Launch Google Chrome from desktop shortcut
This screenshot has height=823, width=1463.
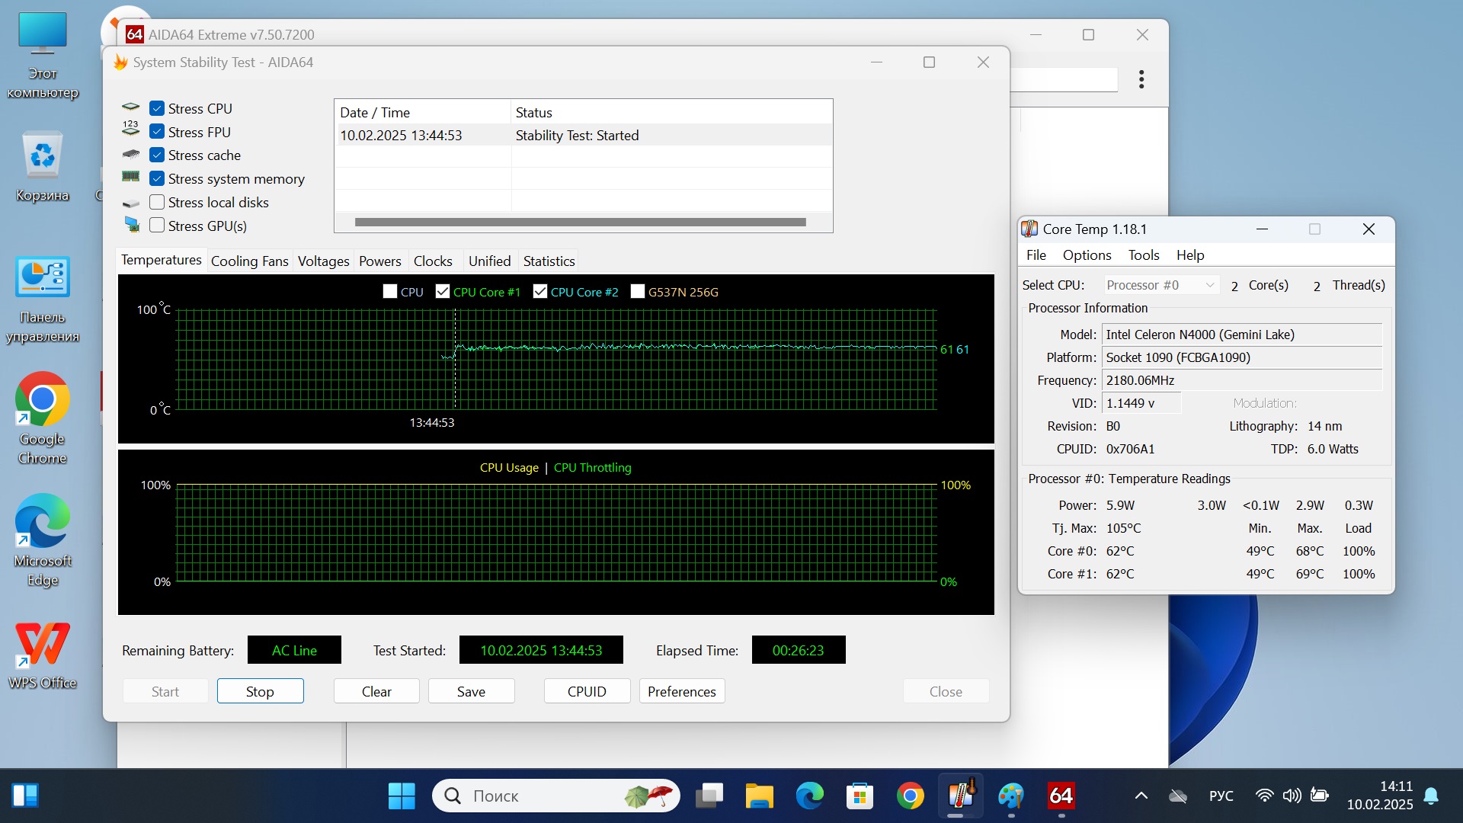43,418
